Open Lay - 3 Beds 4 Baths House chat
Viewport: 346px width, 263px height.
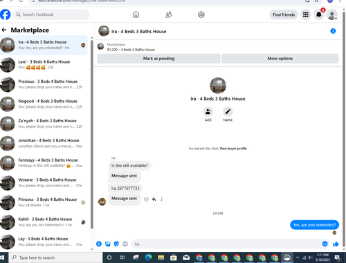tap(44, 242)
